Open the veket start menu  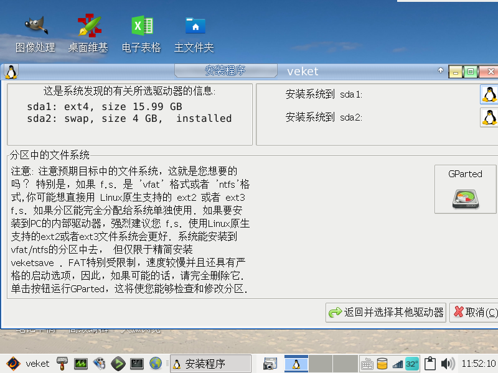(x=28, y=364)
